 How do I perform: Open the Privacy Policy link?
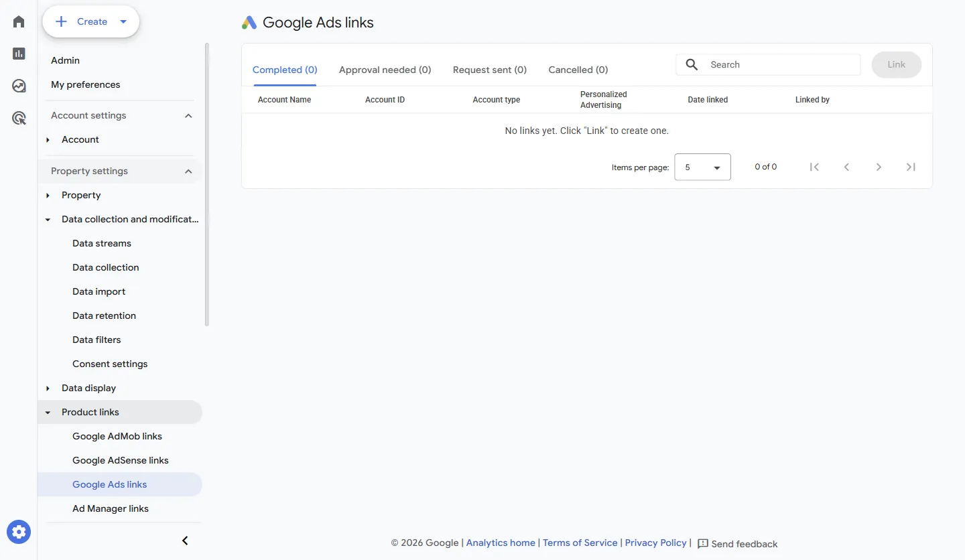point(656,543)
